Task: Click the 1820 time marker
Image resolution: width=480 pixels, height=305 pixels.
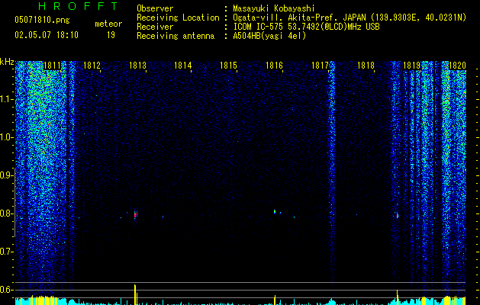Action: (457, 66)
